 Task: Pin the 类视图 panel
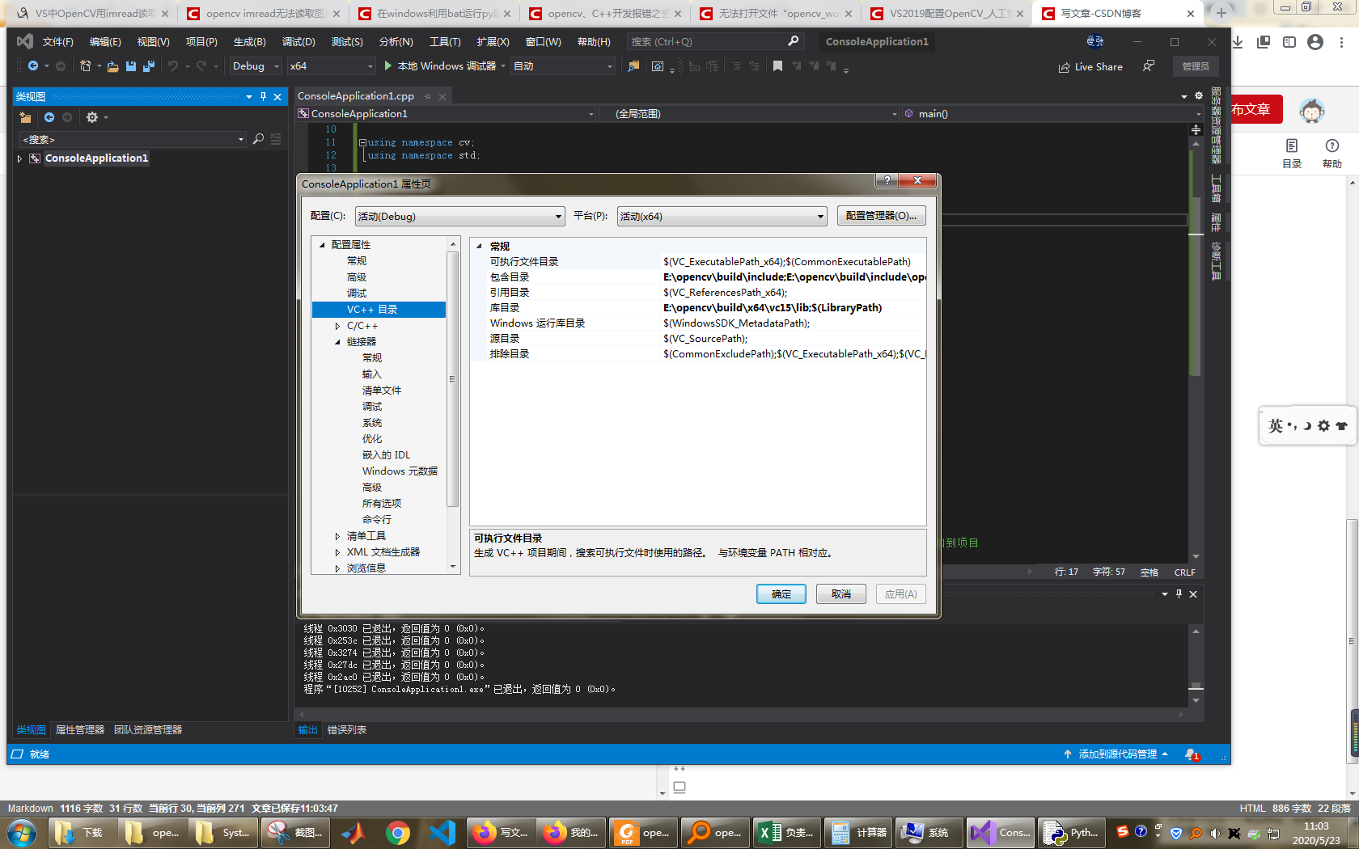click(x=263, y=96)
